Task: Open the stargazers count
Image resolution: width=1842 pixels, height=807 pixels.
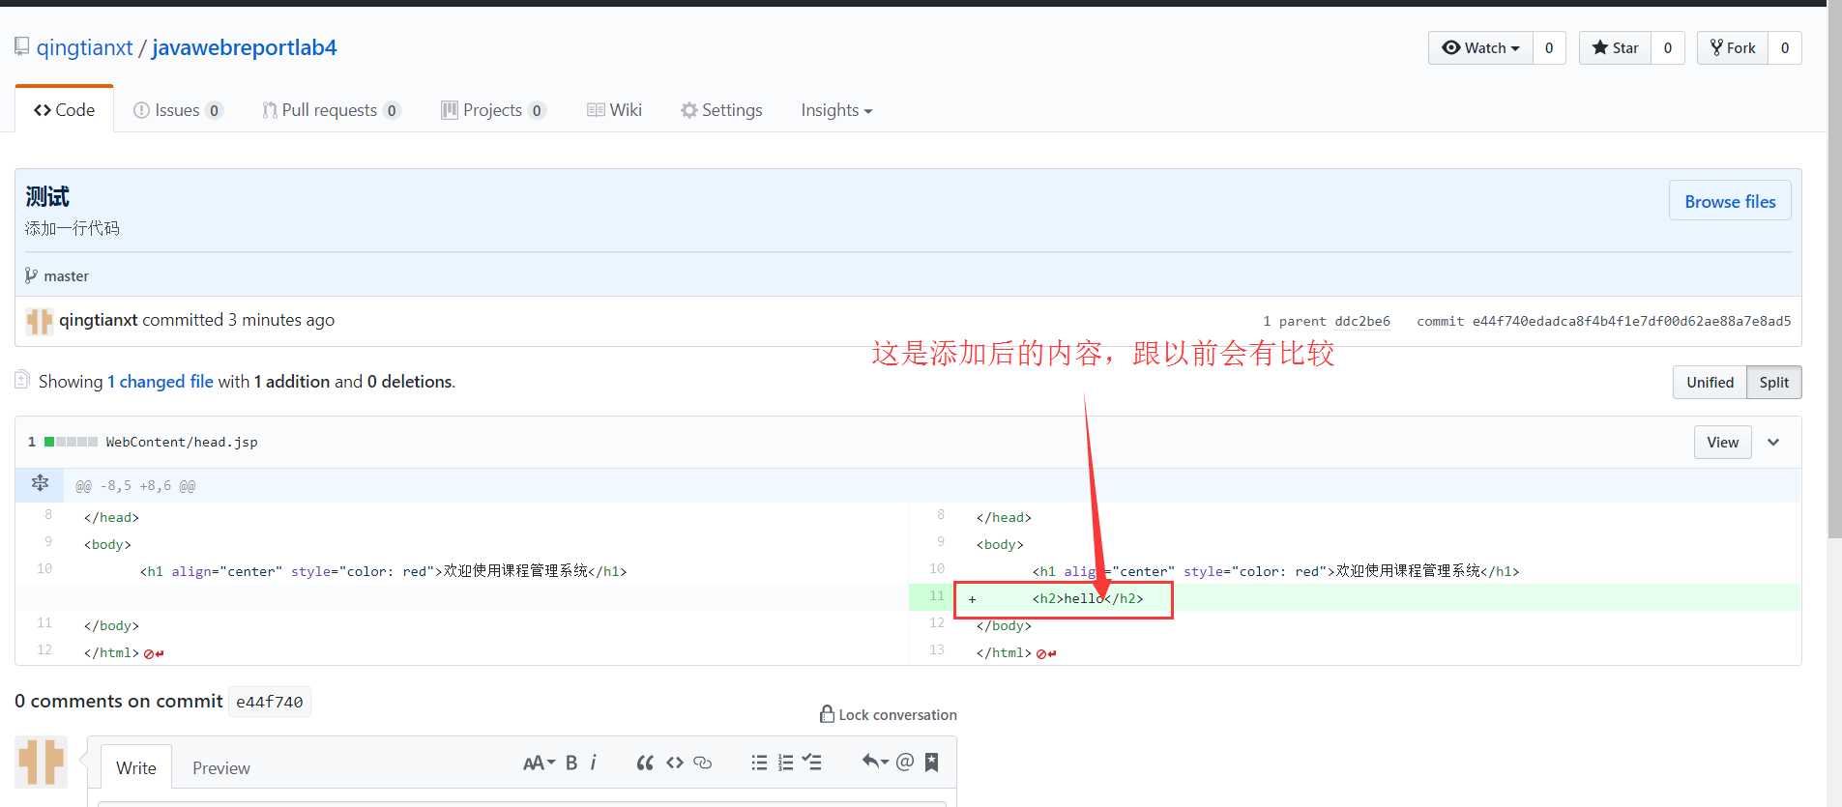Action: coord(1668,47)
